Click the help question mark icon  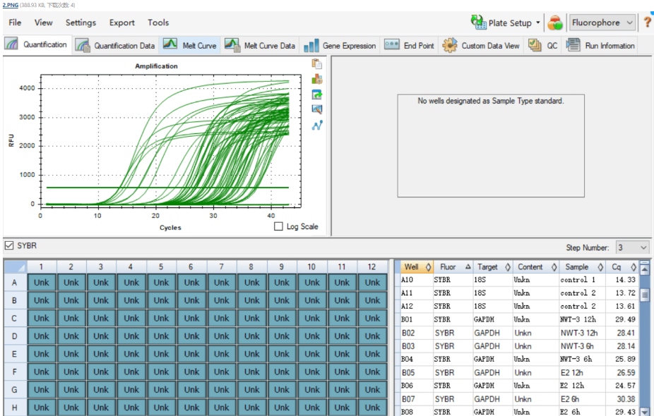648,23
